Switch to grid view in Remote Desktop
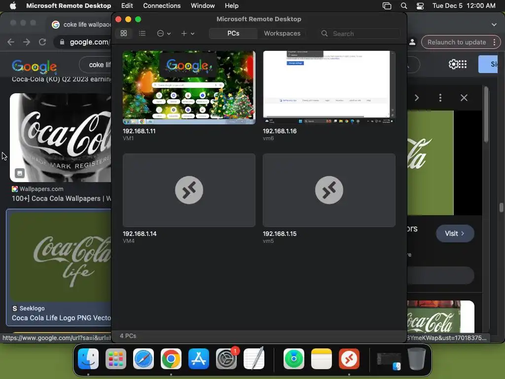 (x=124, y=33)
